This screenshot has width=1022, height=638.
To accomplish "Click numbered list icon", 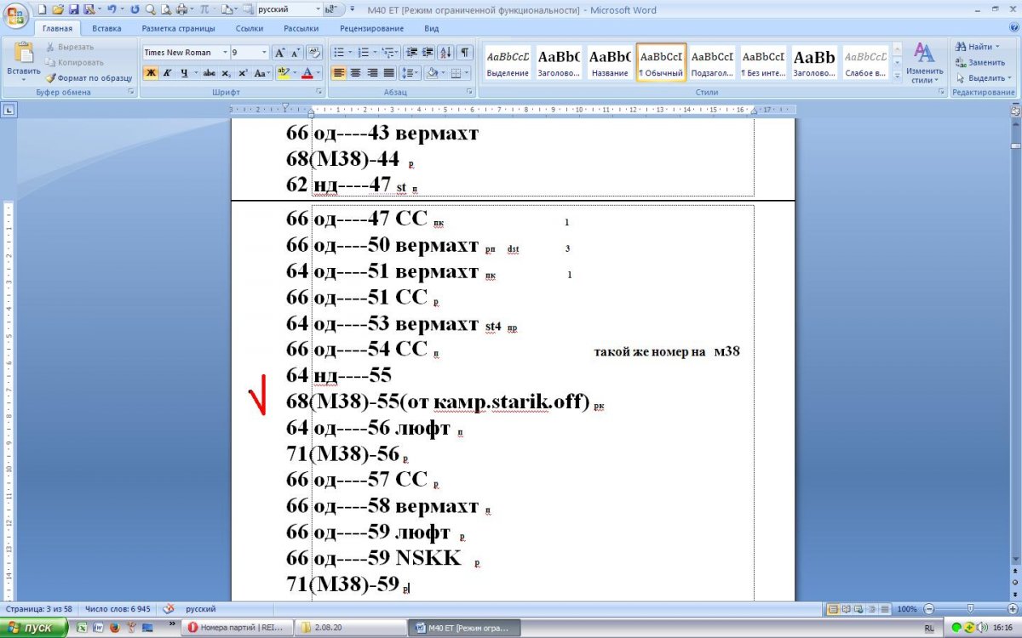I will [363, 52].
